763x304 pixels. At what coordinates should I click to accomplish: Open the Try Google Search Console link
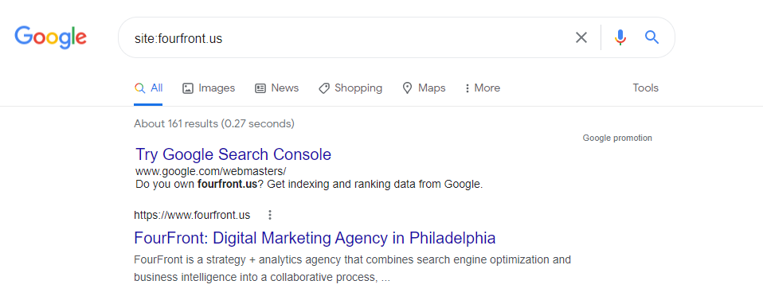(x=233, y=154)
